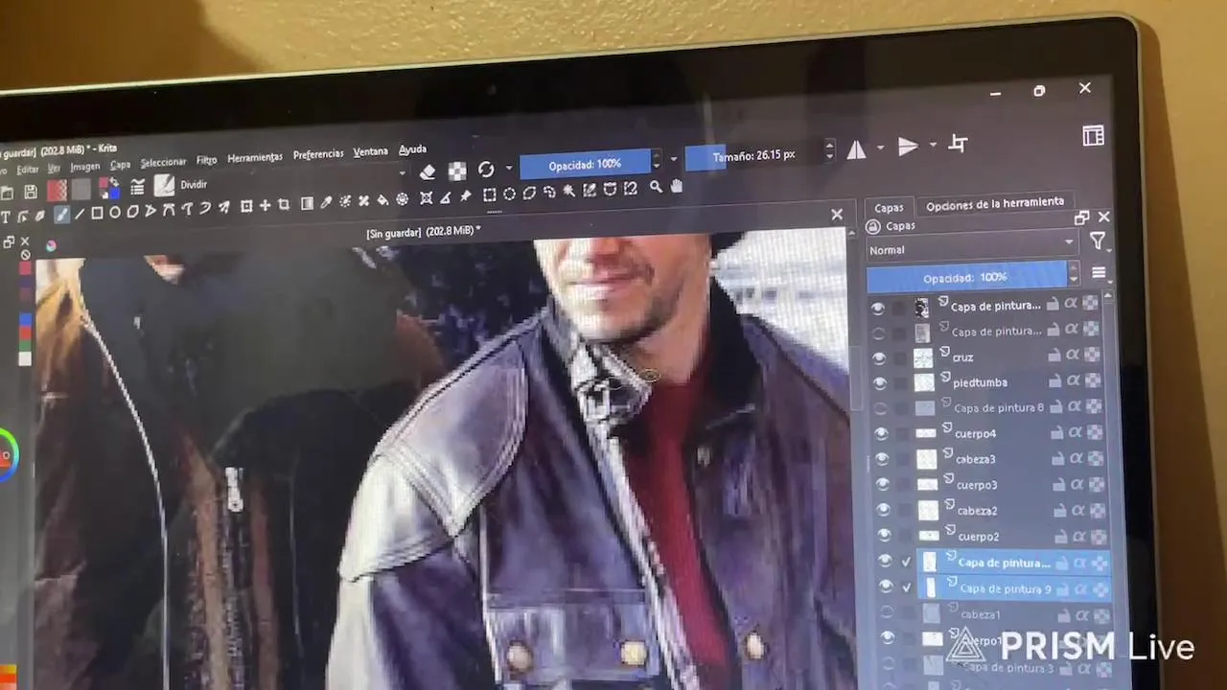Adjust the layer Opacidad slider in Capas
Image resolution: width=1227 pixels, height=690 pixels.
coord(966,277)
